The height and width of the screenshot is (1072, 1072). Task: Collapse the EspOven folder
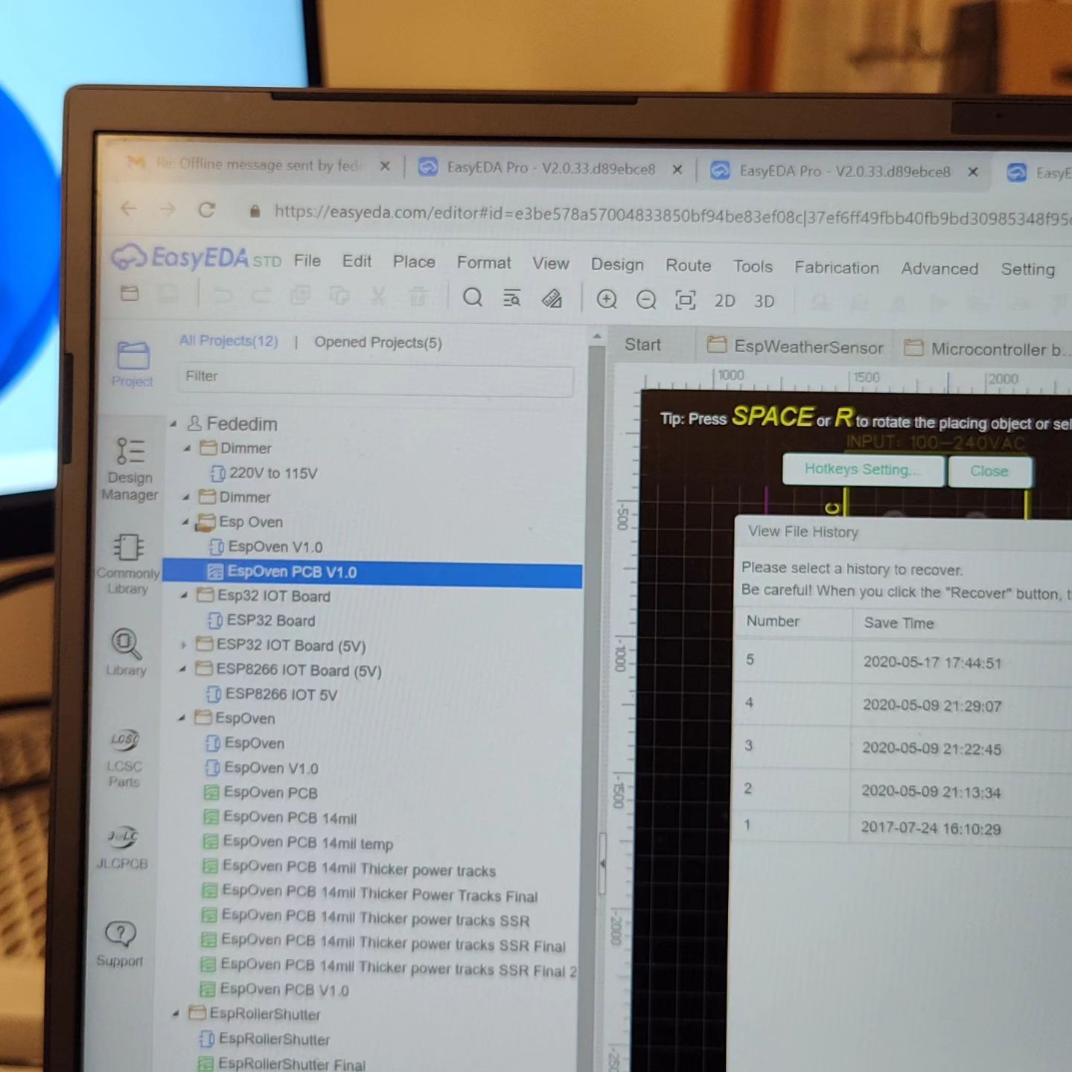pos(182,718)
